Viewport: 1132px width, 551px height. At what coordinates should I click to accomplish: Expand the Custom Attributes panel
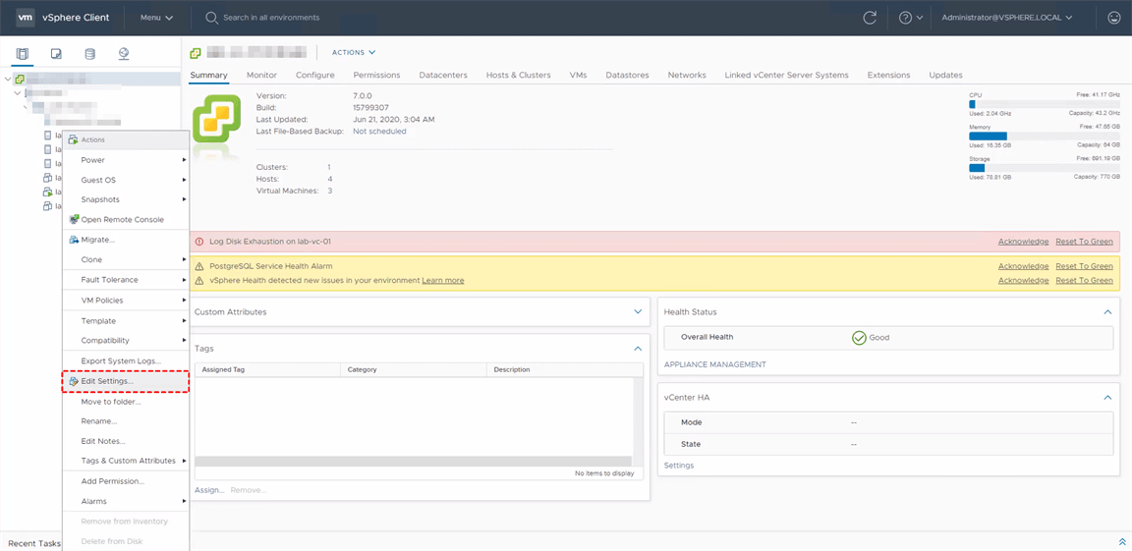click(x=638, y=312)
